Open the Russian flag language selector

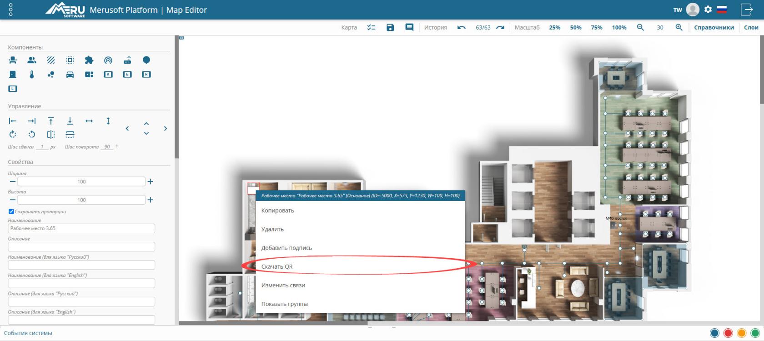(x=722, y=10)
